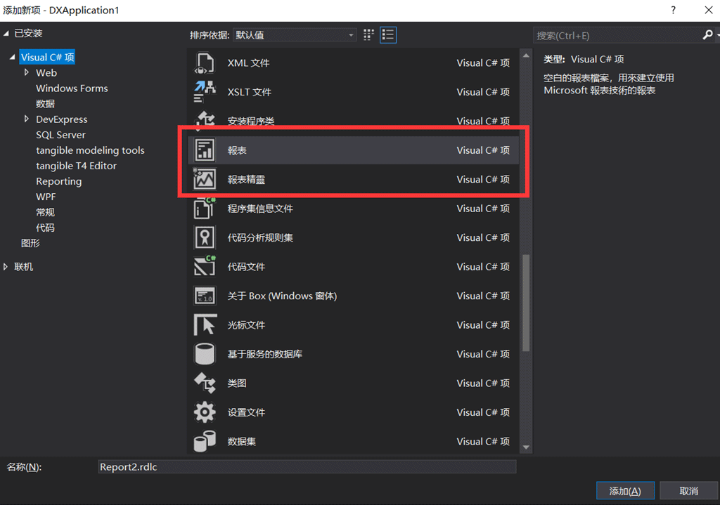Select the Web category
Viewport: 720px width, 505px height.
(46, 73)
